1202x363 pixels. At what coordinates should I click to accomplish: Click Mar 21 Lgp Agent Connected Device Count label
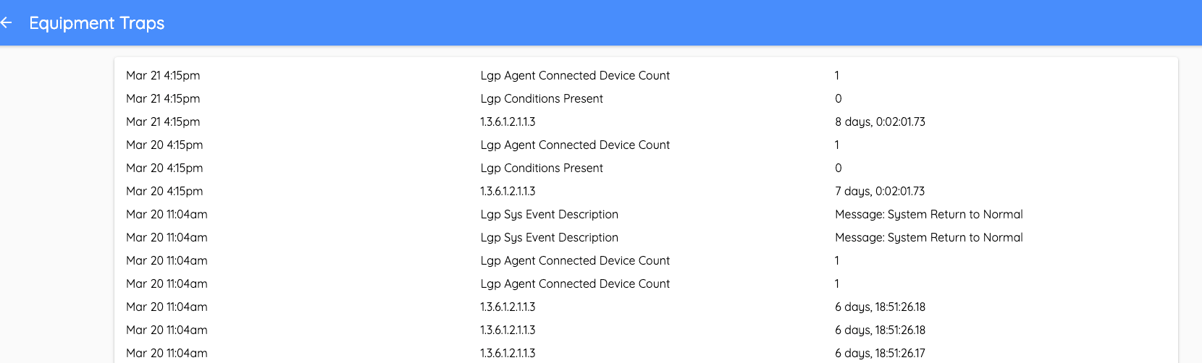point(575,75)
